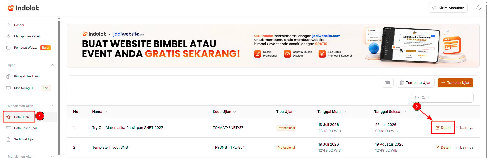Sort by the Tanggal Selesai column

click(390, 112)
